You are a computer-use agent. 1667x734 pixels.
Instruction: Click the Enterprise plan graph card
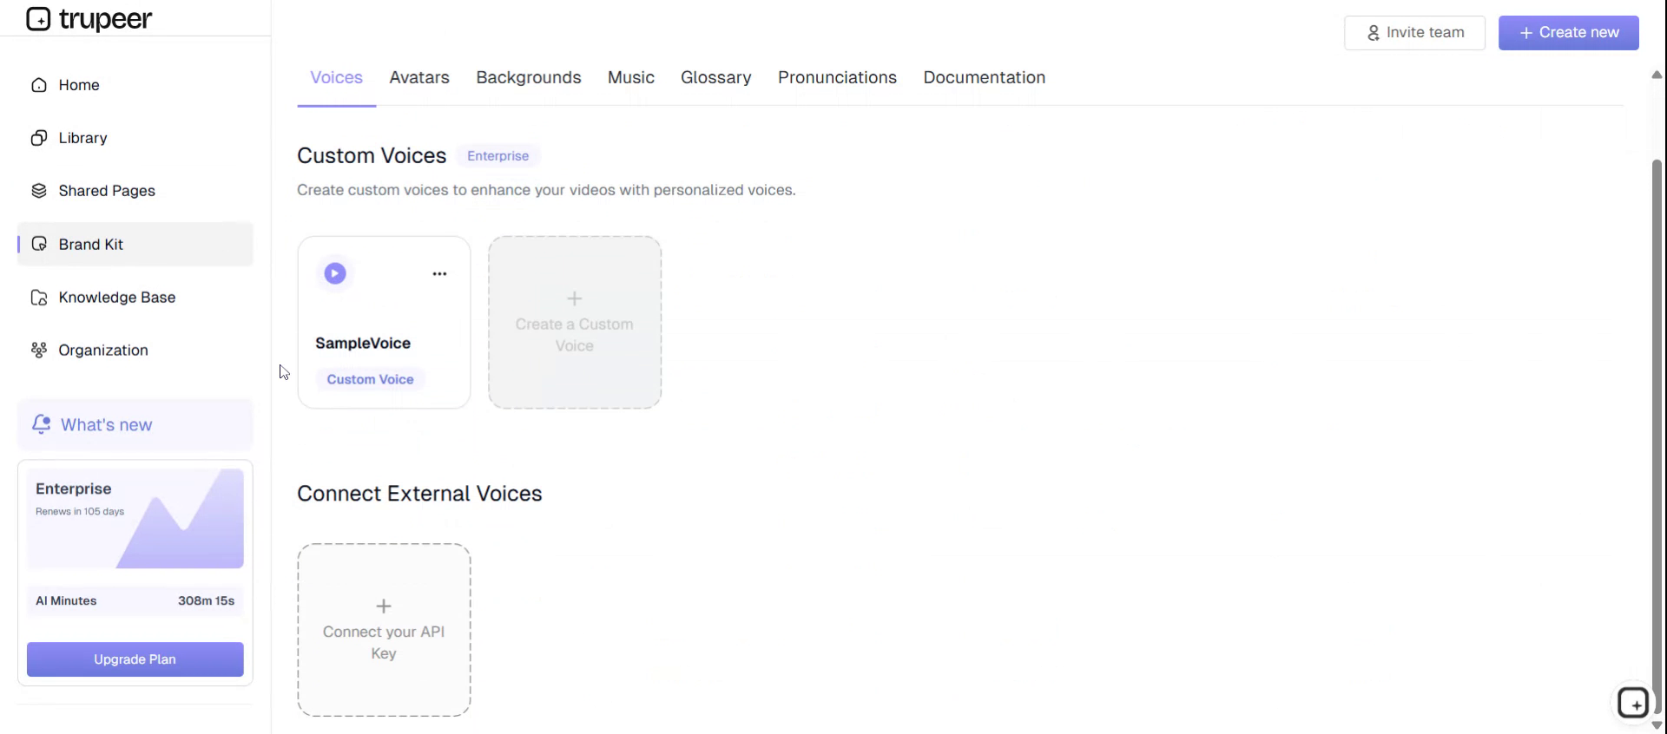(135, 519)
